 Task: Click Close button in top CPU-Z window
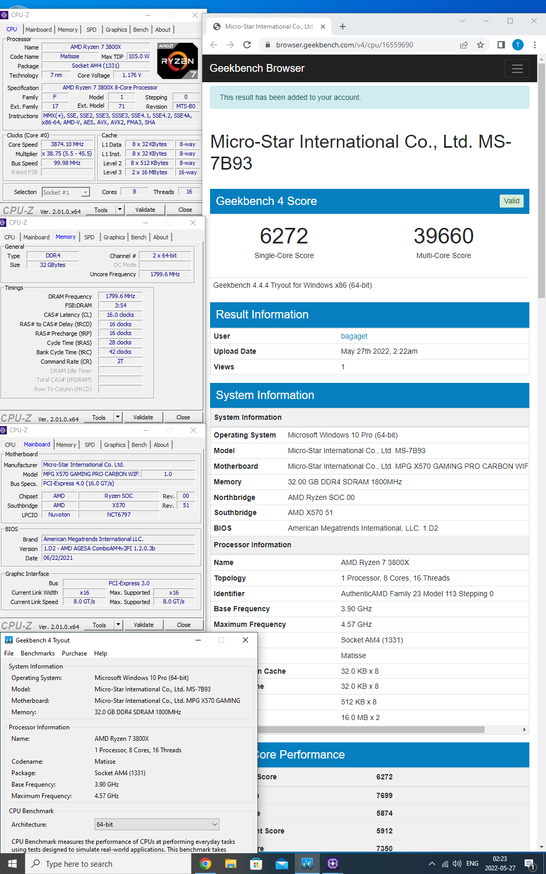[x=185, y=210]
